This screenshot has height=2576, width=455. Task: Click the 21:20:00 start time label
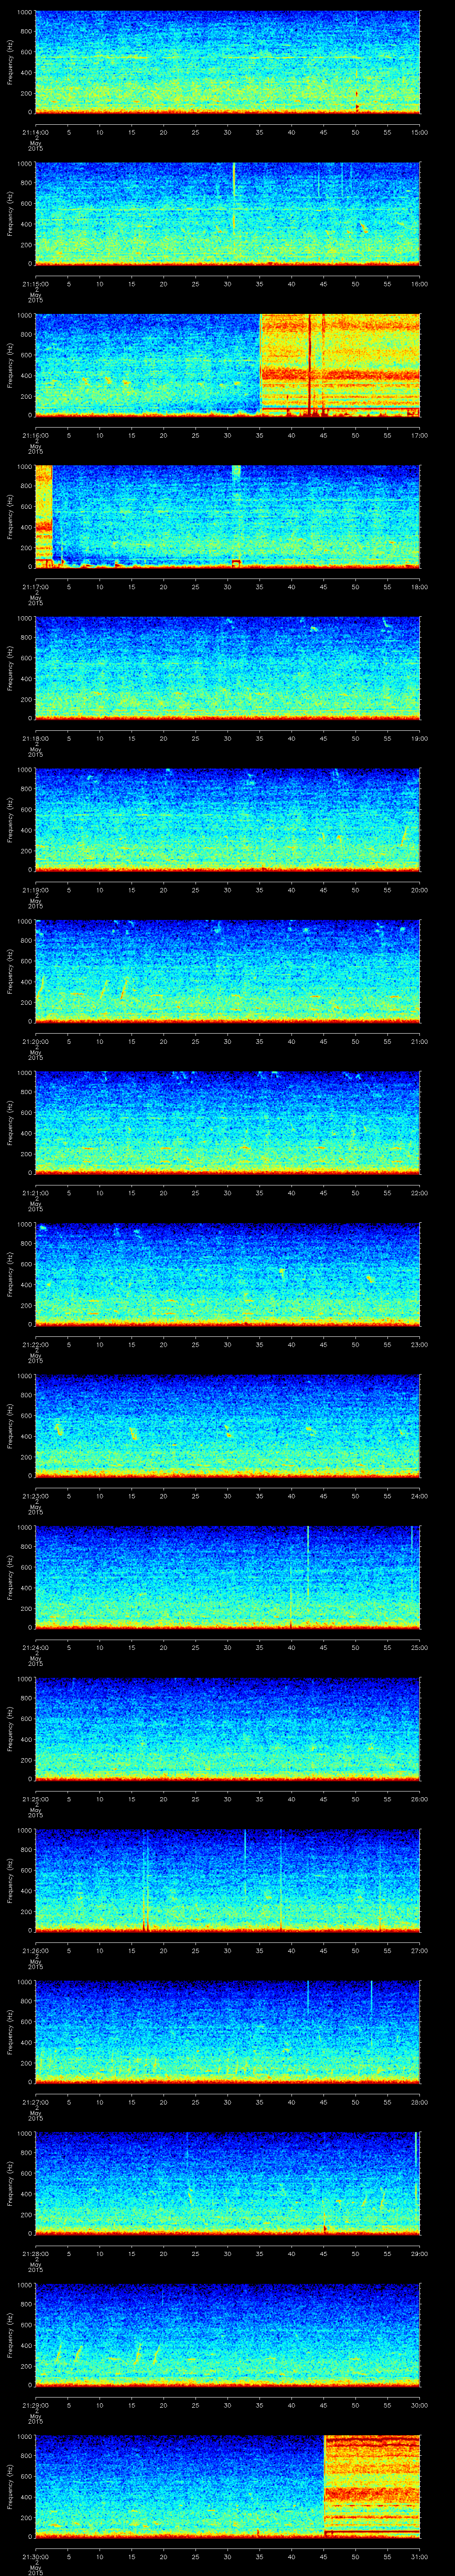pos(35,1041)
